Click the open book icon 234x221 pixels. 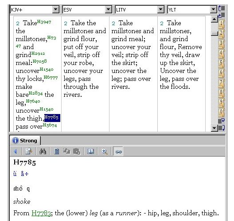coord(90,151)
